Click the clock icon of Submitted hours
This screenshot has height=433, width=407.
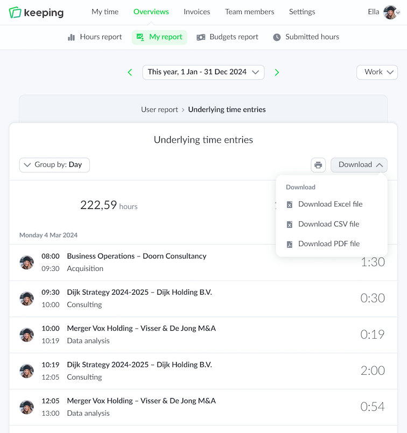(x=277, y=37)
